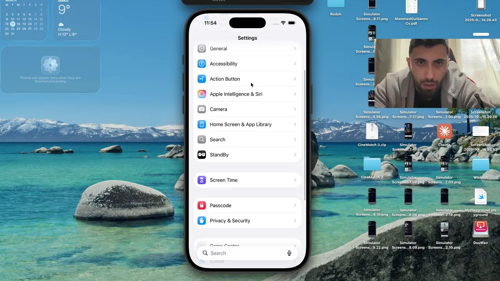Click the 11:54 clock in simulator status bar

click(210, 23)
